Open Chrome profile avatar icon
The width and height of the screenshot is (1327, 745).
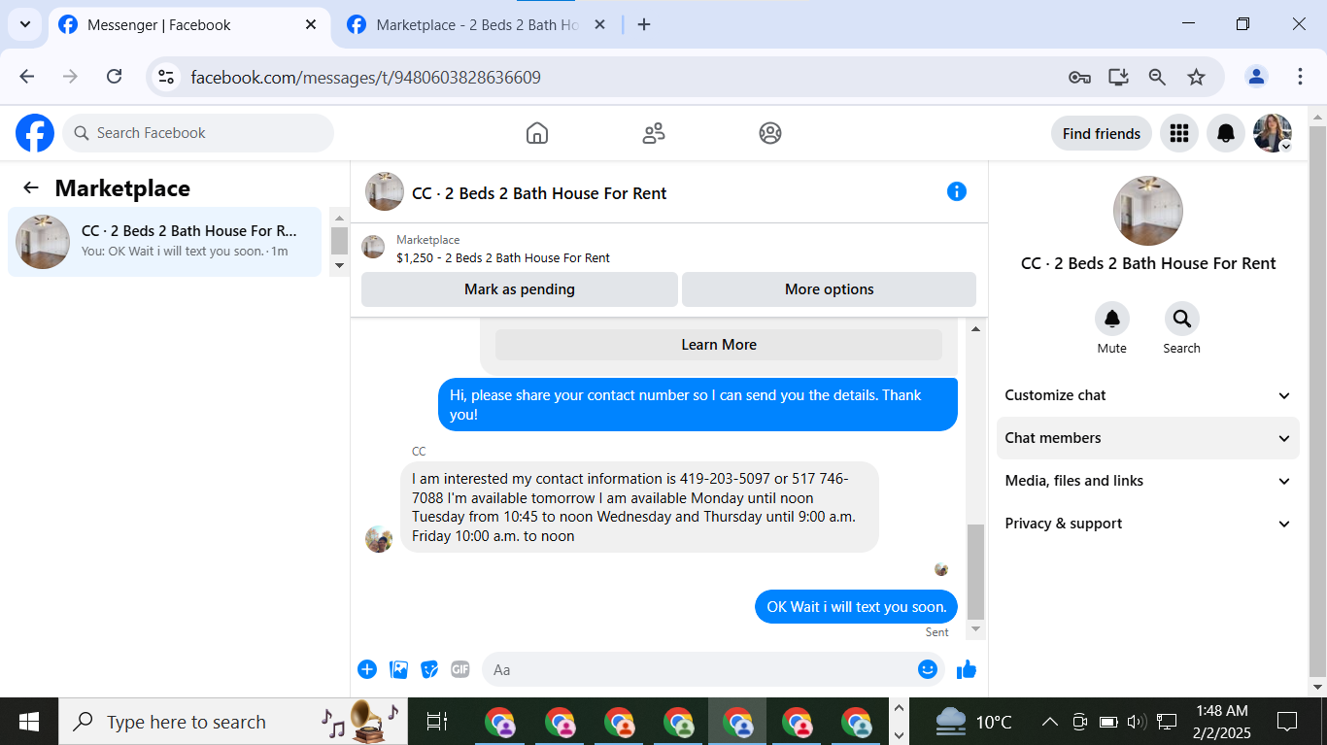click(x=1256, y=77)
